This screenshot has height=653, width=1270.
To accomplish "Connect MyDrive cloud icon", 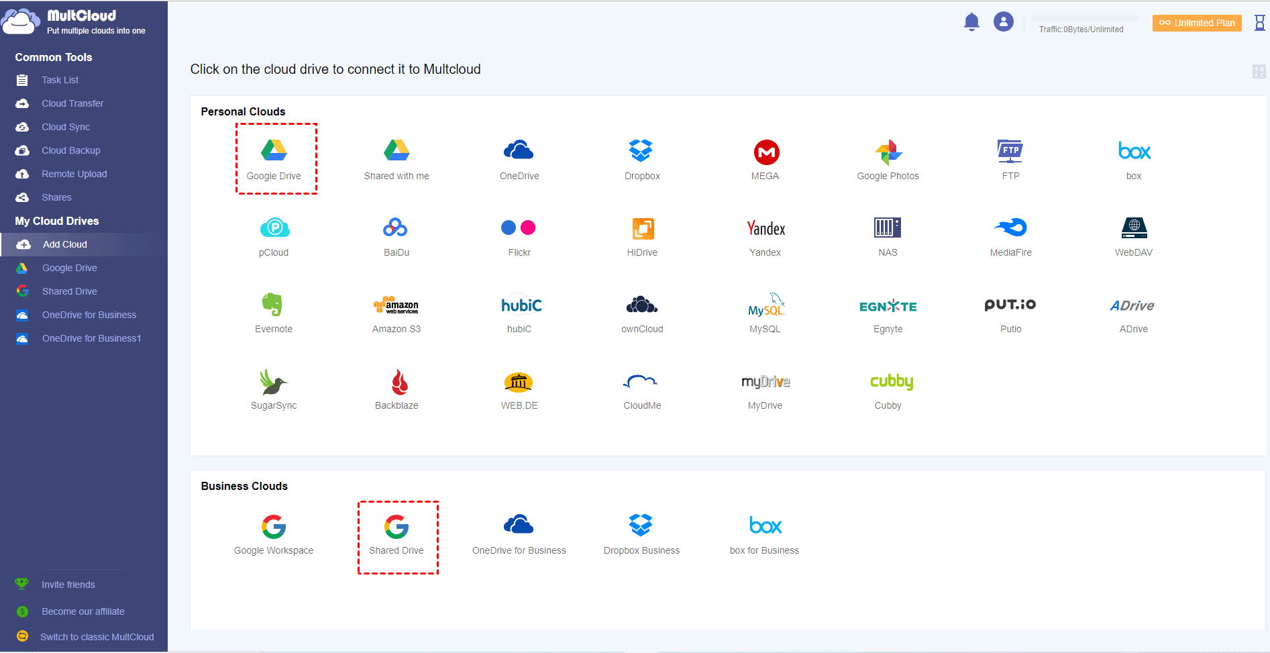I will (x=765, y=382).
